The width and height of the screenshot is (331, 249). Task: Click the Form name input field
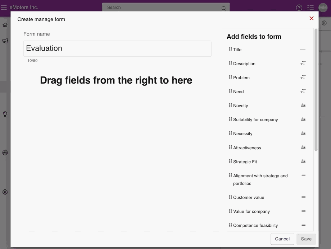point(117,48)
